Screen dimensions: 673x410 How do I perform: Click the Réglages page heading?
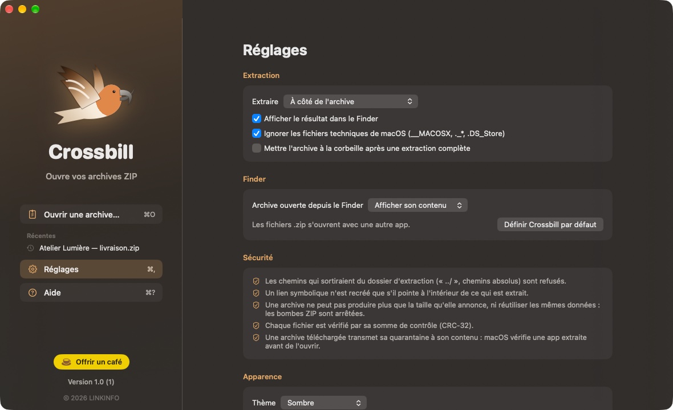pos(275,50)
